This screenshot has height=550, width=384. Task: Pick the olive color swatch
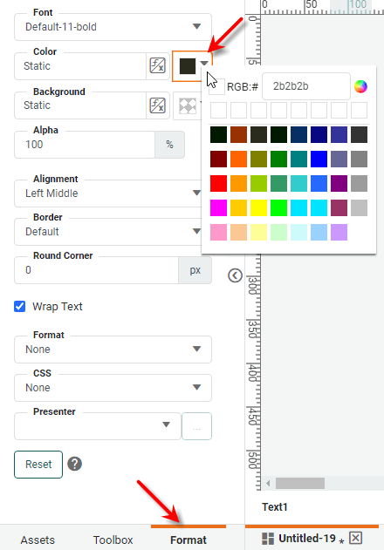coord(258,159)
